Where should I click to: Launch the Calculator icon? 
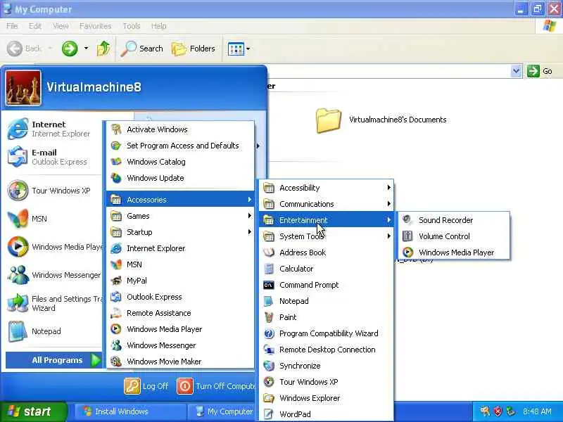point(269,269)
